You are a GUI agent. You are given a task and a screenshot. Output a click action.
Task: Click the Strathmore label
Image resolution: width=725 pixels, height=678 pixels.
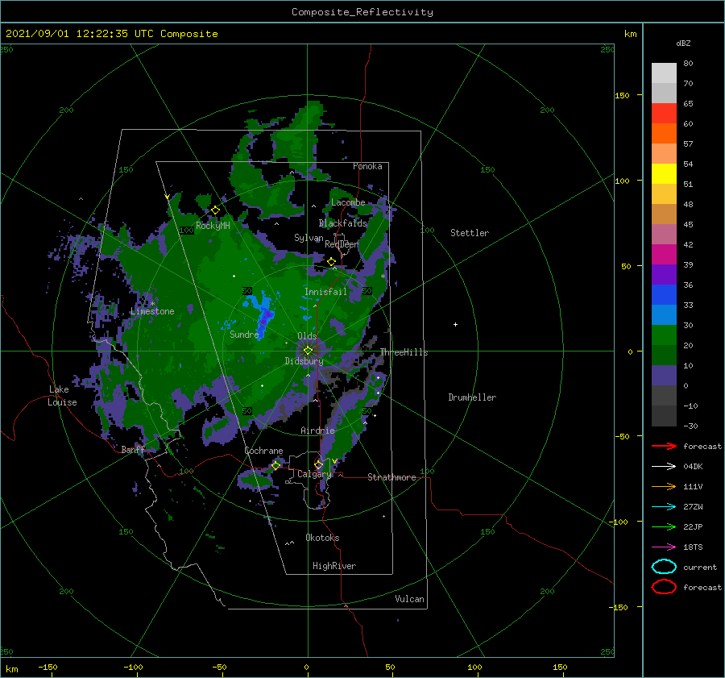tap(391, 477)
